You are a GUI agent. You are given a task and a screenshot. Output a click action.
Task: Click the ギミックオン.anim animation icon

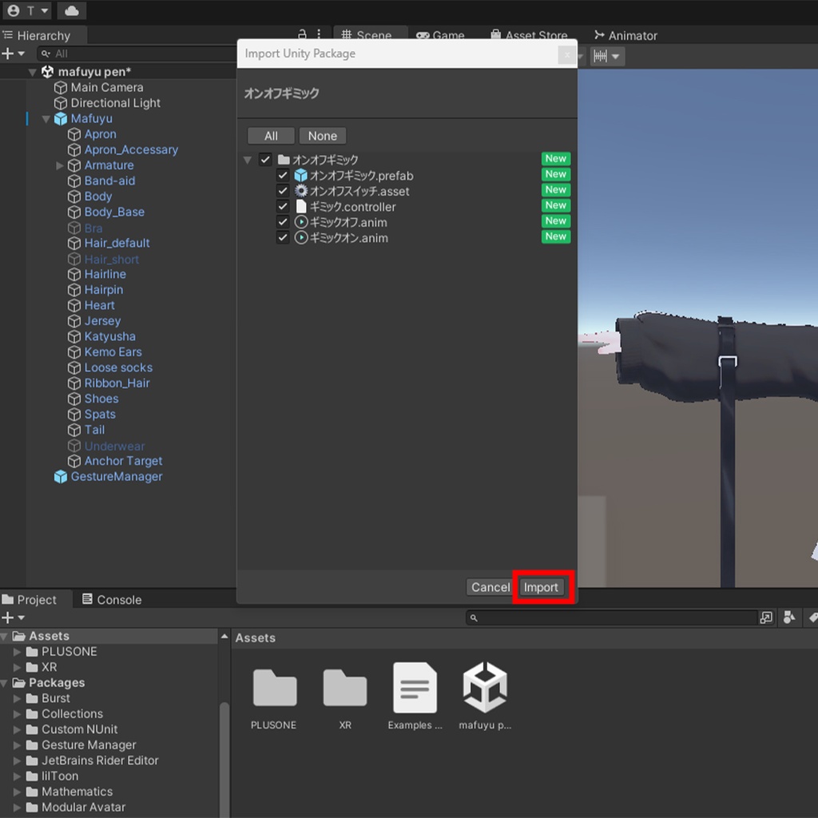pyautogui.click(x=301, y=238)
